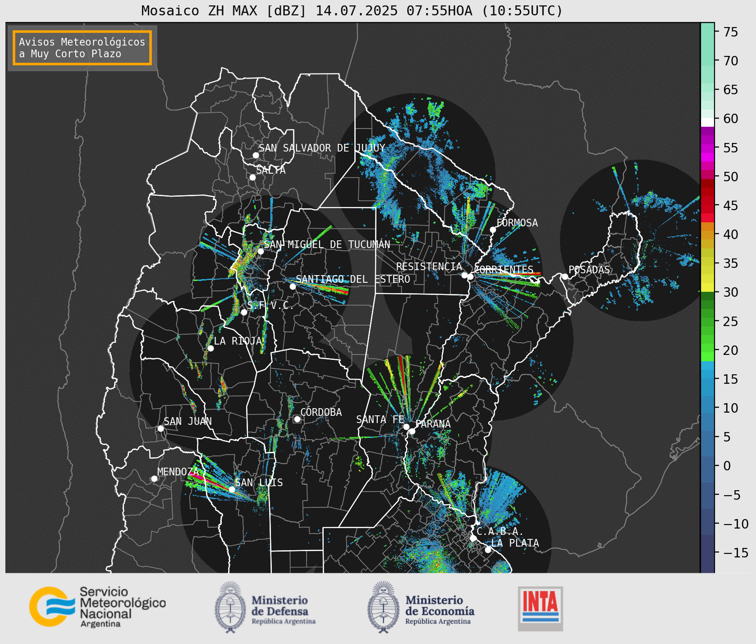
Task: Click the Salta city marker dot
Action: point(252,177)
